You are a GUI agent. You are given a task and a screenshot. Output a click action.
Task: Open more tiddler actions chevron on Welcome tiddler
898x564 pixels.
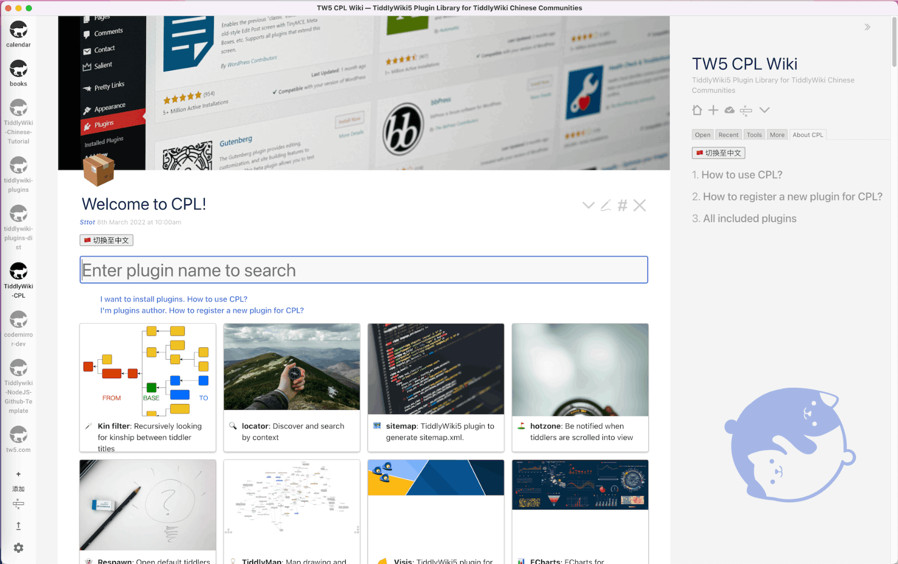point(588,205)
